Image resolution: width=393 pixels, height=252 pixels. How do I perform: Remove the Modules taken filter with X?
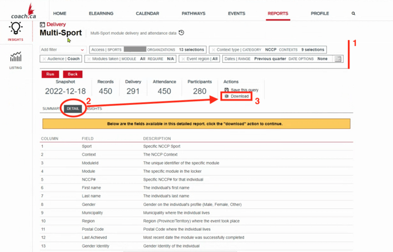coord(89,59)
